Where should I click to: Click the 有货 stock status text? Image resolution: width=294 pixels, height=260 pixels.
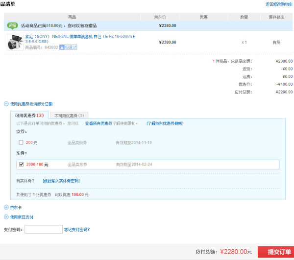coord(276,42)
